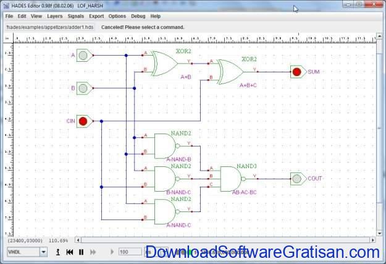The image size is (386, 264).
Task: Click the A+B gate label text
Action: click(186, 77)
